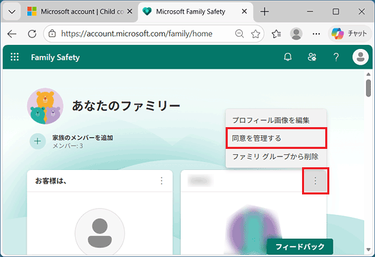375x257 pixels.
Task: Minimize the browser window
Action: [310, 12]
